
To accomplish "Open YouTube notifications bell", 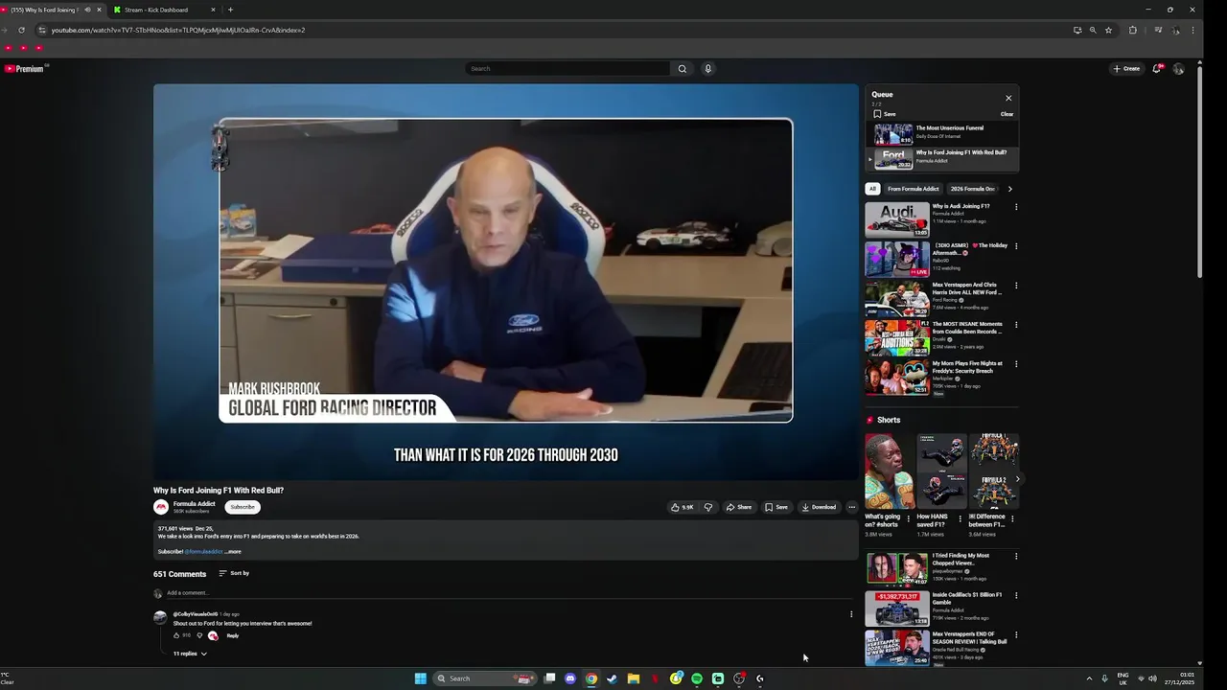I will pyautogui.click(x=1157, y=69).
